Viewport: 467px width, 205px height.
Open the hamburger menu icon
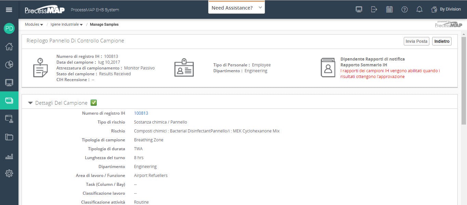click(x=9, y=10)
